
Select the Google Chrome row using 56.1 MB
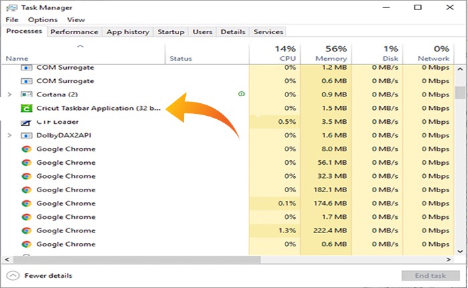(x=66, y=163)
